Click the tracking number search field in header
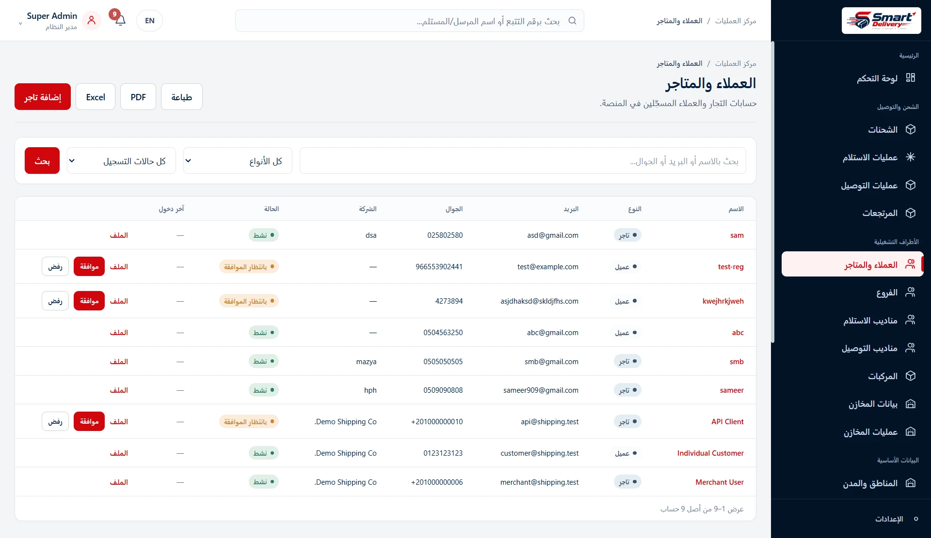 [410, 21]
